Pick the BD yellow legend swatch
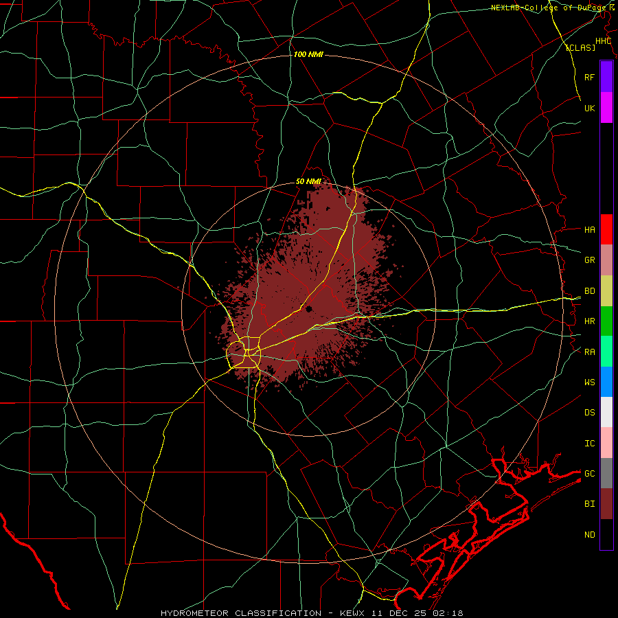Image resolution: width=618 pixels, height=618 pixels. click(606, 291)
